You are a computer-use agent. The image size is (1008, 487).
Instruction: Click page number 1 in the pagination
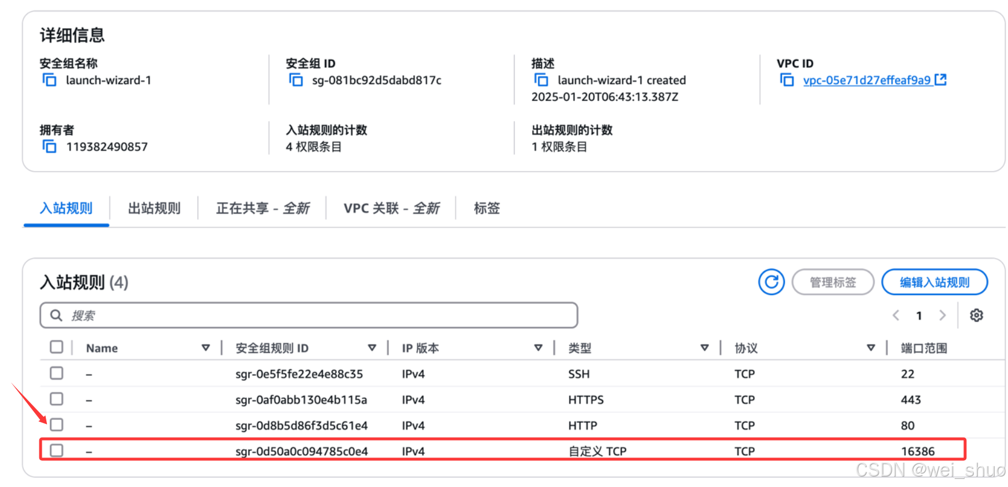click(919, 316)
